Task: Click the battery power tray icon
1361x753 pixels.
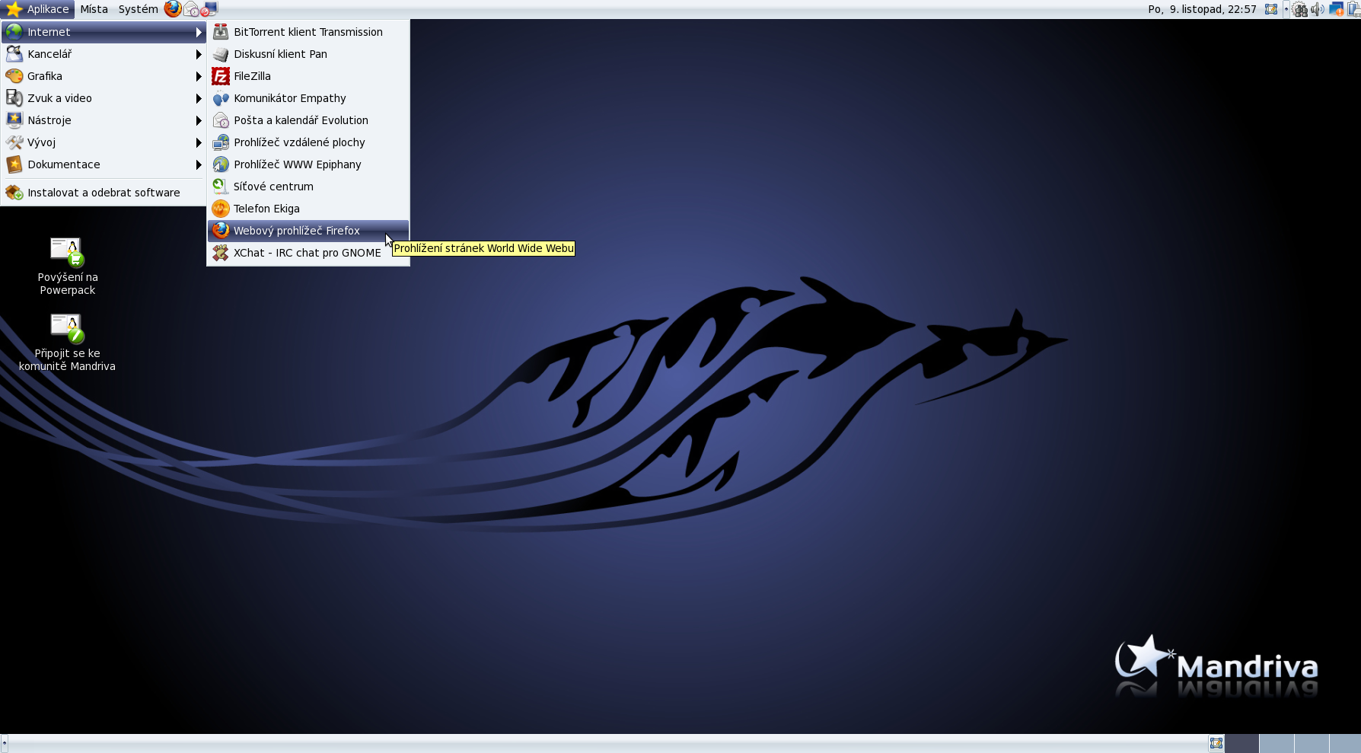Action: pos(1354,9)
